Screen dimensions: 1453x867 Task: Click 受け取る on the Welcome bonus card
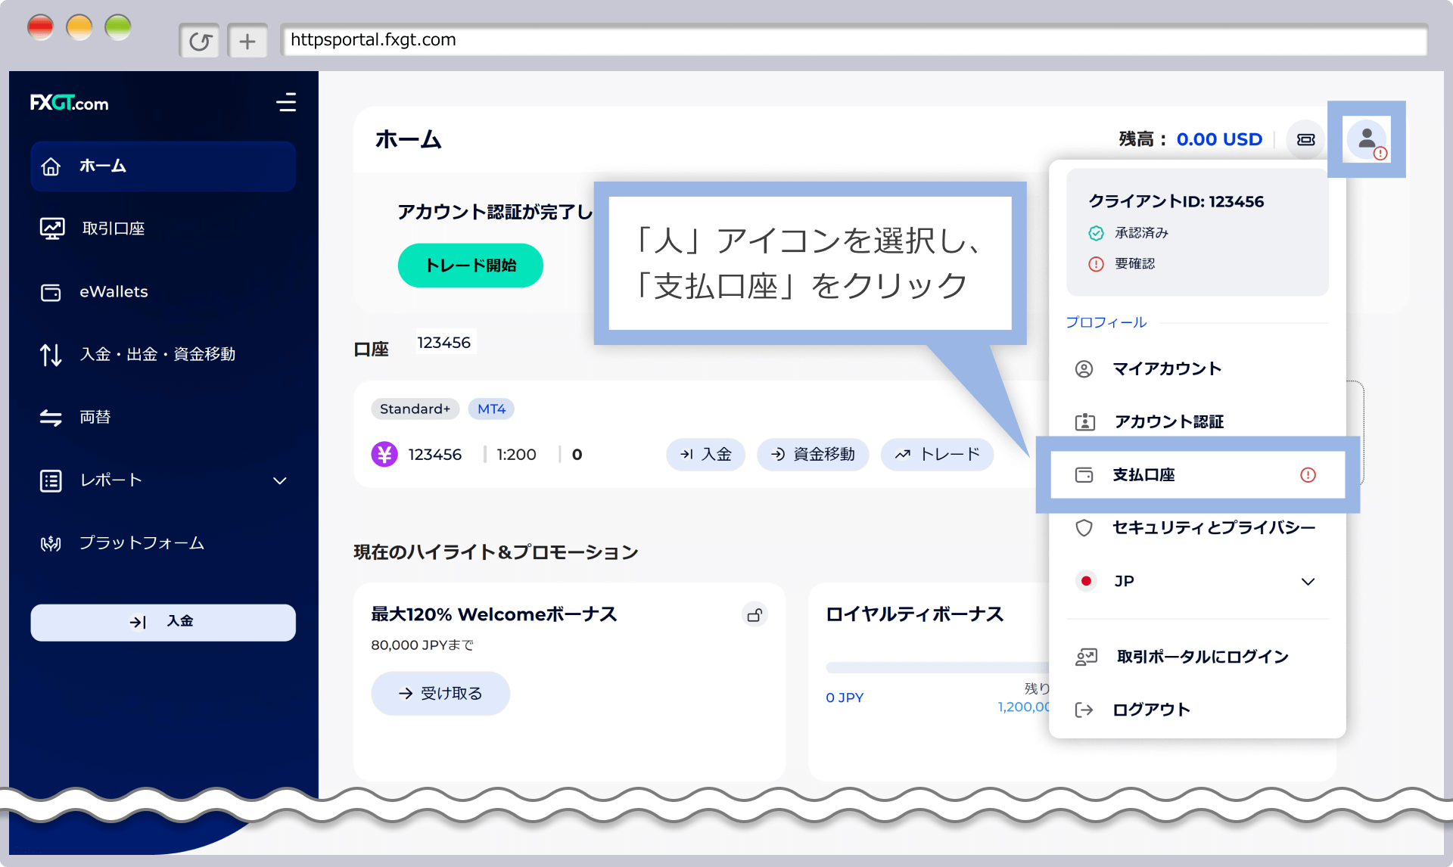pos(440,692)
